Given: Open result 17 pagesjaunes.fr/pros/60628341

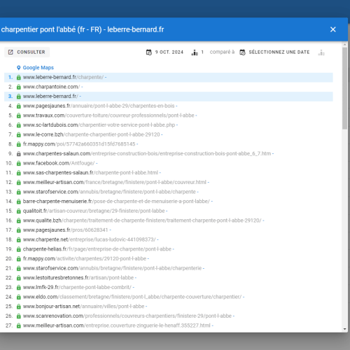Looking at the screenshot, I should pyautogui.click(x=65, y=230).
